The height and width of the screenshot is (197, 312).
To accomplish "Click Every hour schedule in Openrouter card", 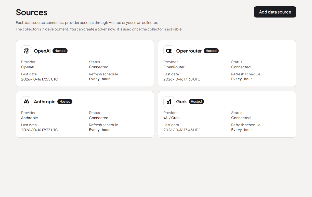I will [x=242, y=79].
